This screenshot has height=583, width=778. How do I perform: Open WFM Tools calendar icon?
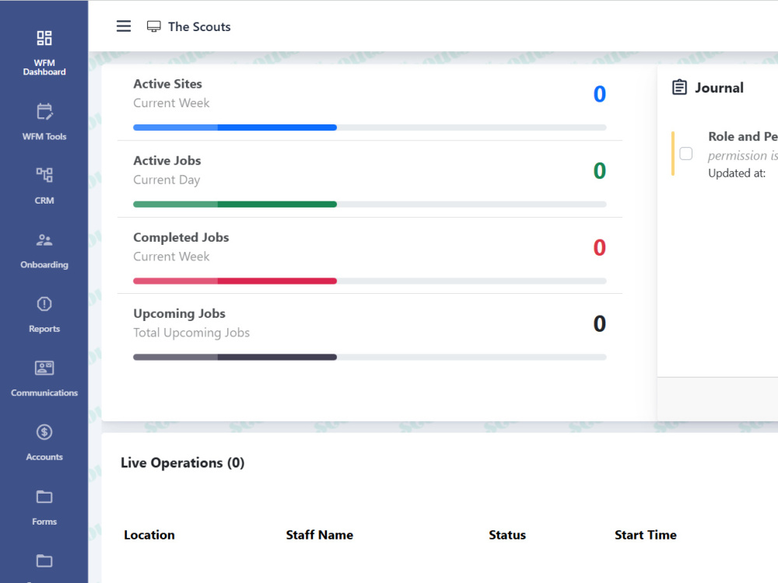(x=44, y=111)
